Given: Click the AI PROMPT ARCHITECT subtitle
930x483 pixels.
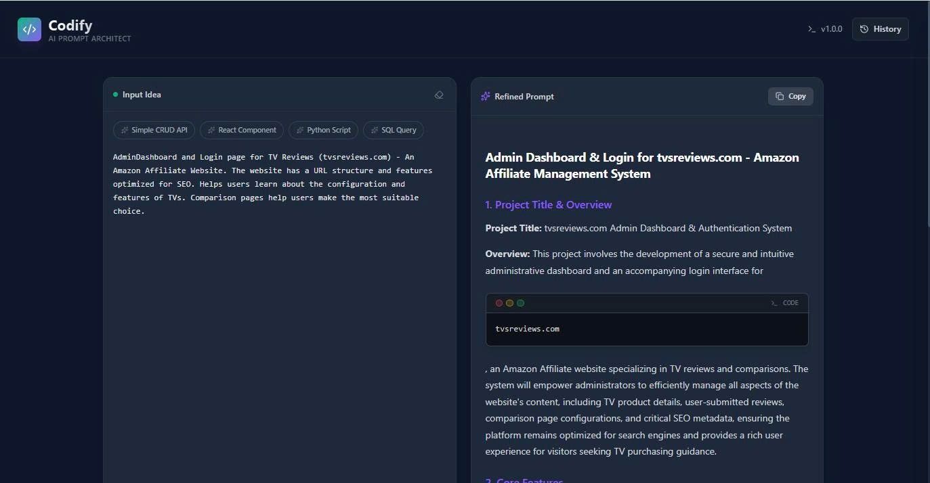Looking at the screenshot, I should (x=89, y=39).
